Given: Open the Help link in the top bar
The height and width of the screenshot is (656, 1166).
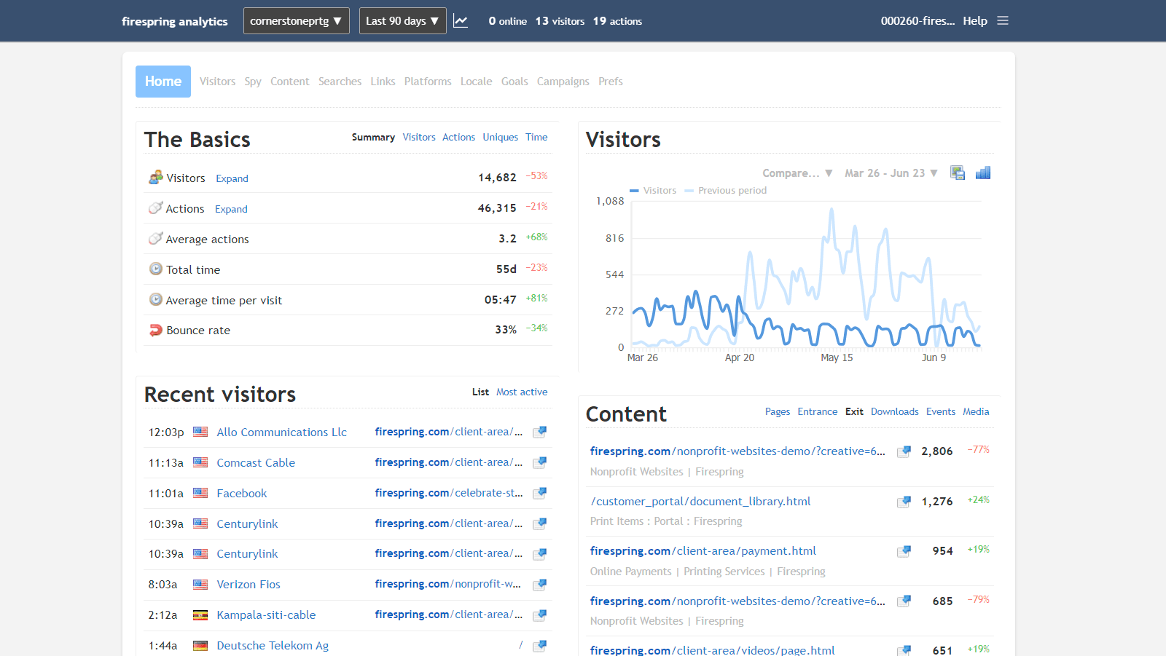Looking at the screenshot, I should 975,20.
